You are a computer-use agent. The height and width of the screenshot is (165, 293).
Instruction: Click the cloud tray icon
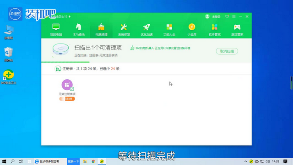tap(257, 161)
